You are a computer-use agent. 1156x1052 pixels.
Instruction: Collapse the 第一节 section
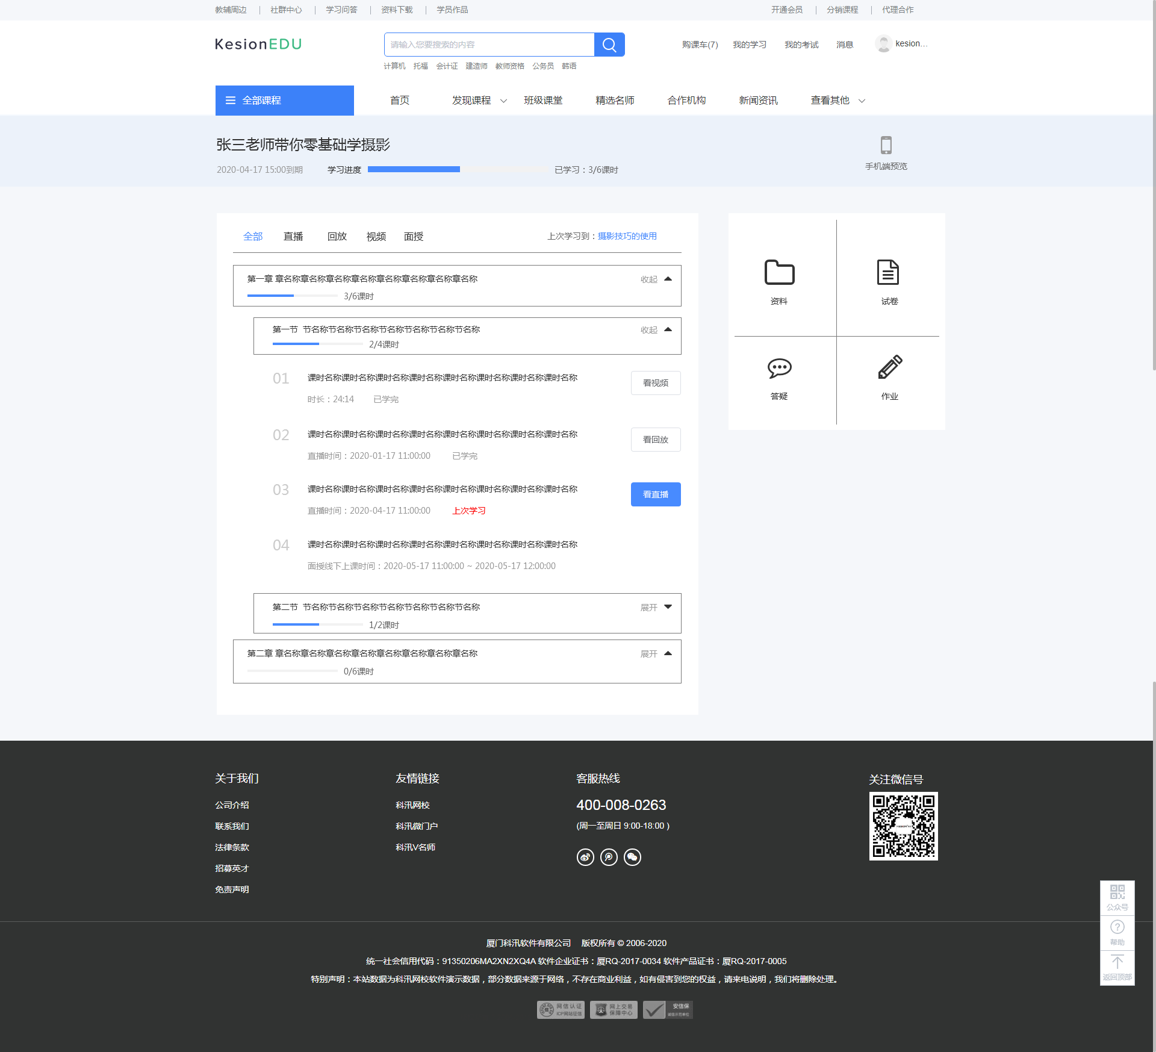(x=656, y=330)
